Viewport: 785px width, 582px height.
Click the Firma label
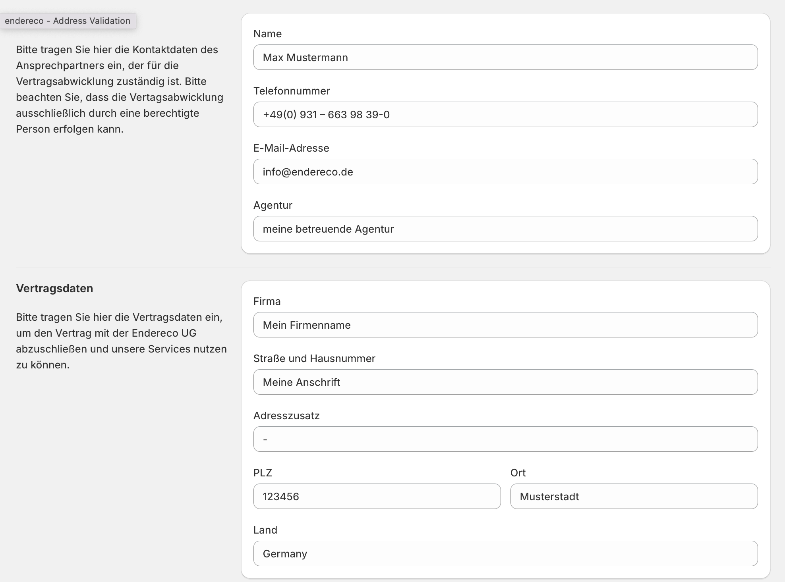tap(267, 301)
